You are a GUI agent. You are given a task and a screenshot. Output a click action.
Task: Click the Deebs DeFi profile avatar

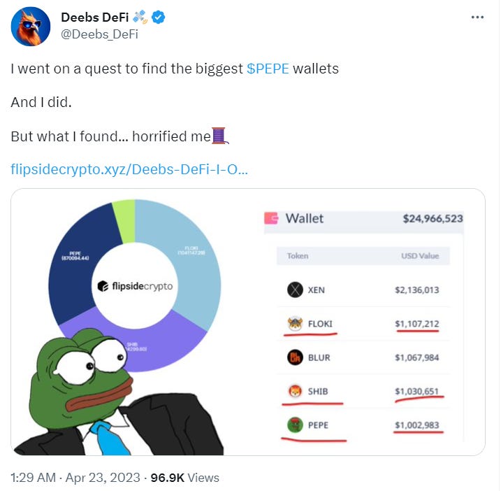(x=31, y=26)
